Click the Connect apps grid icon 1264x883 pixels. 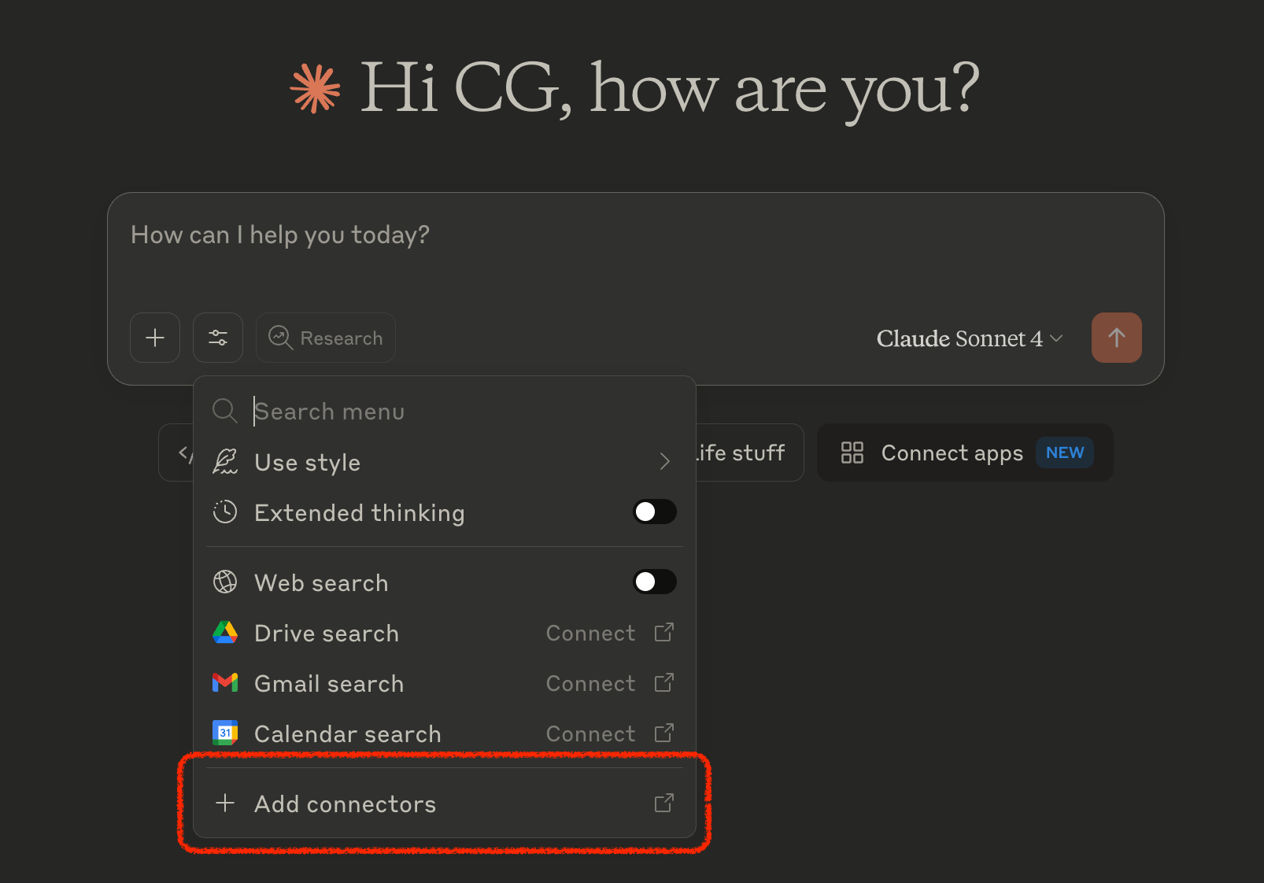pos(852,453)
